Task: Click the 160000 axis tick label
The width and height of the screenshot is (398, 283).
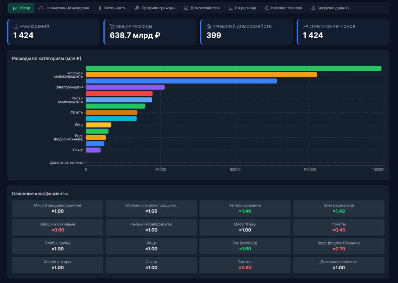Action: [378, 170]
